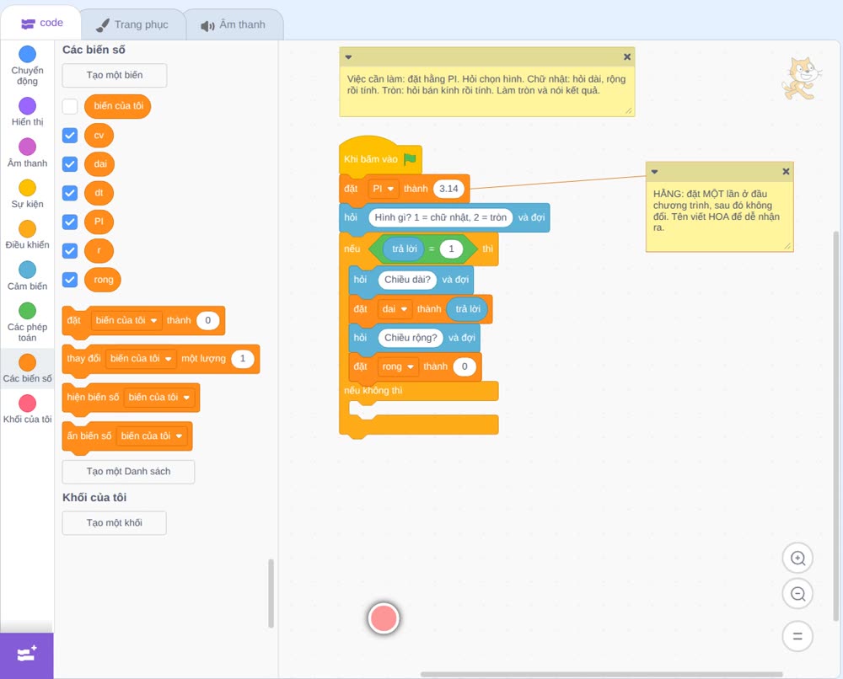Click the Tạo một biến button
The width and height of the screenshot is (843, 679).
115,75
